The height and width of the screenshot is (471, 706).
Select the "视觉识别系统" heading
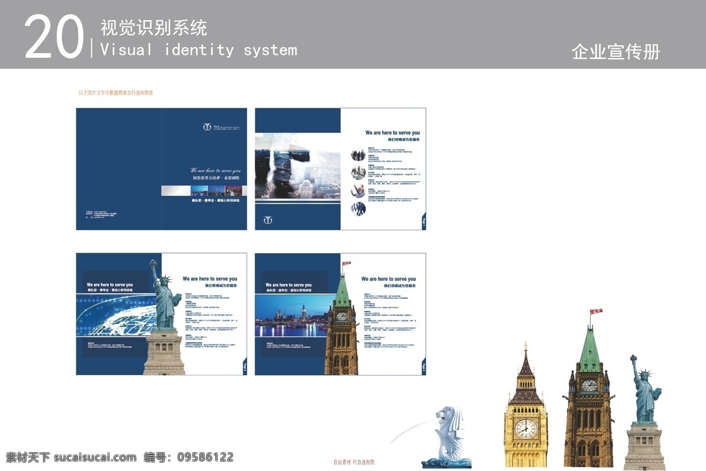click(x=154, y=27)
